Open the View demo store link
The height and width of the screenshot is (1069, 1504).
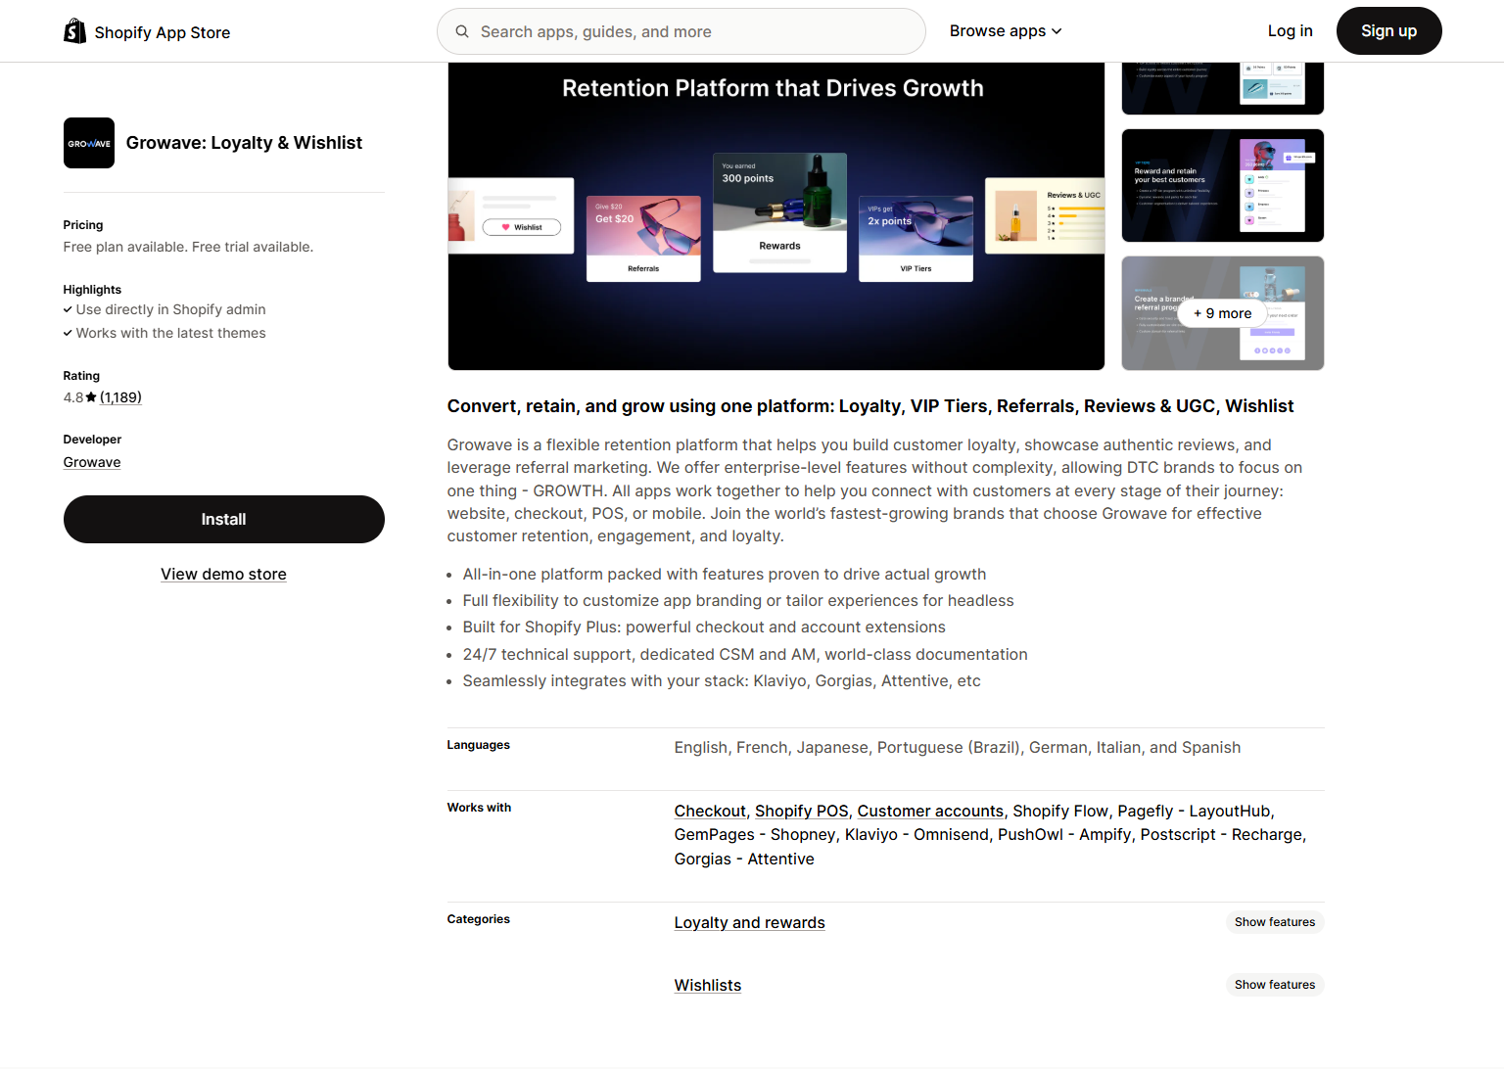point(223,575)
